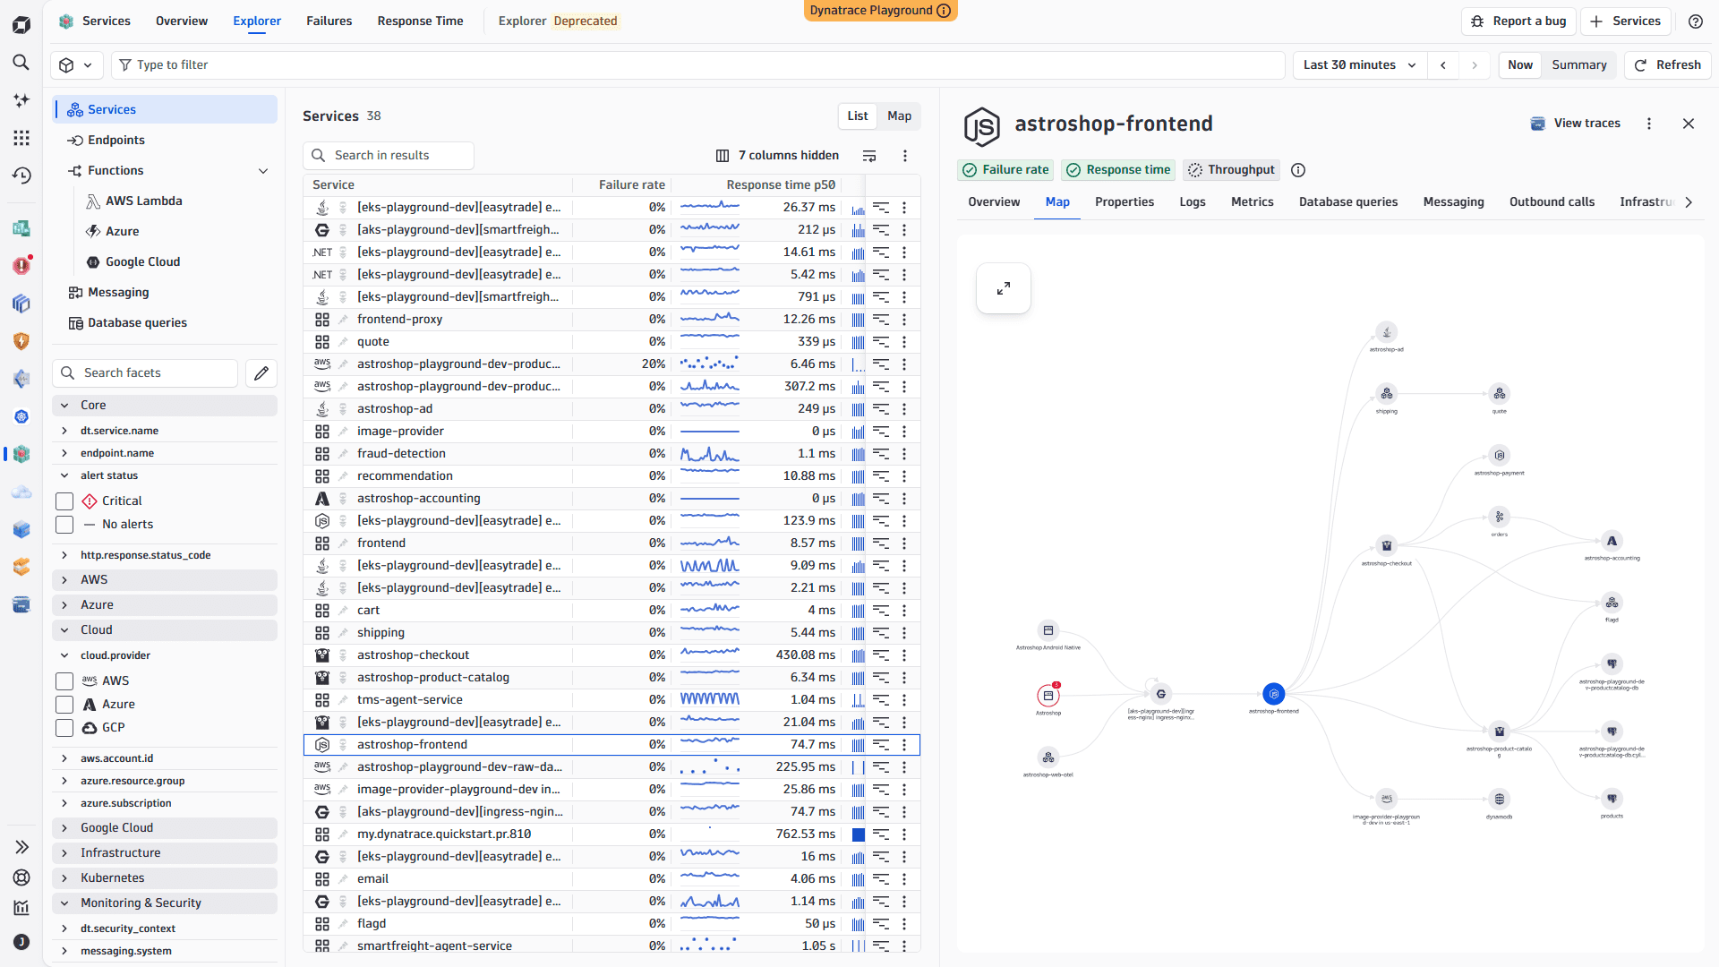Click the Search in results field
Image resolution: width=1719 pixels, height=967 pixels.
[x=389, y=156]
